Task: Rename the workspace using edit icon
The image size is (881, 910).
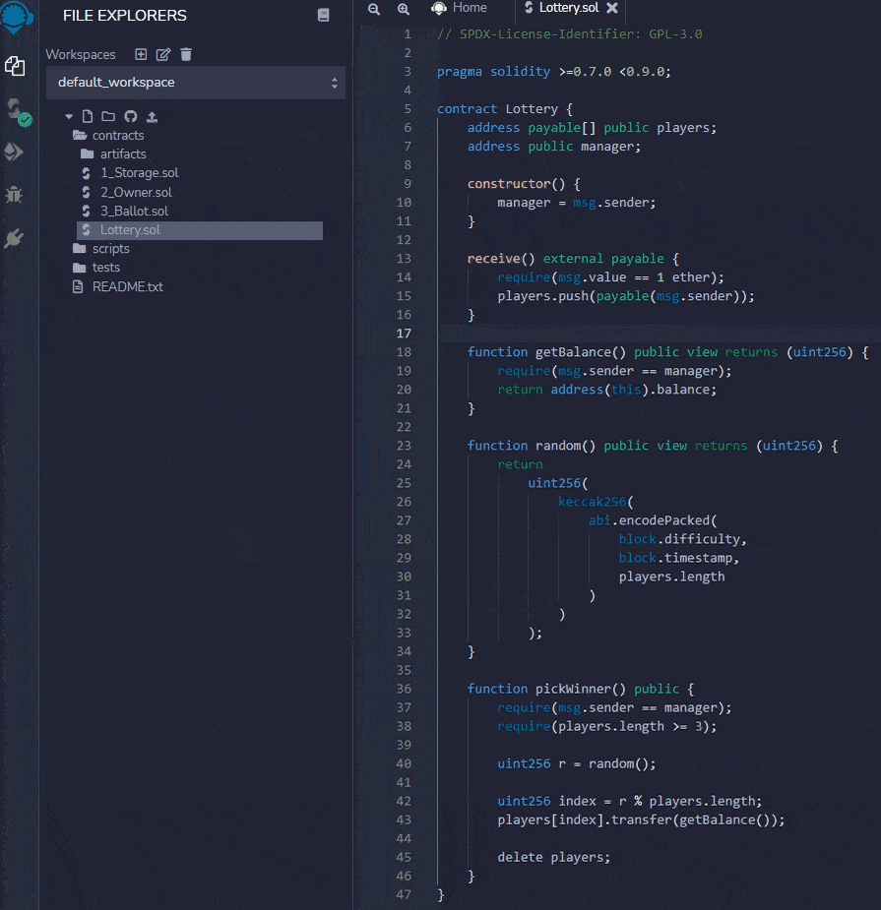Action: click(x=163, y=54)
